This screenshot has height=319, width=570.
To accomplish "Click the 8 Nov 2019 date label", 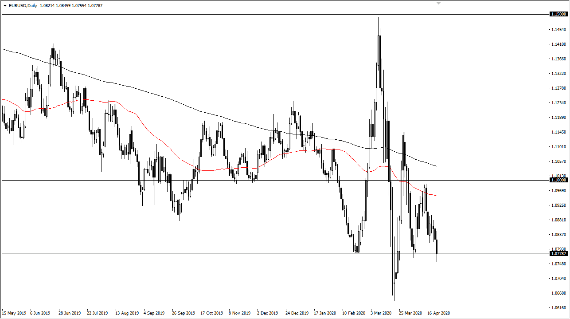I will 240,313.
